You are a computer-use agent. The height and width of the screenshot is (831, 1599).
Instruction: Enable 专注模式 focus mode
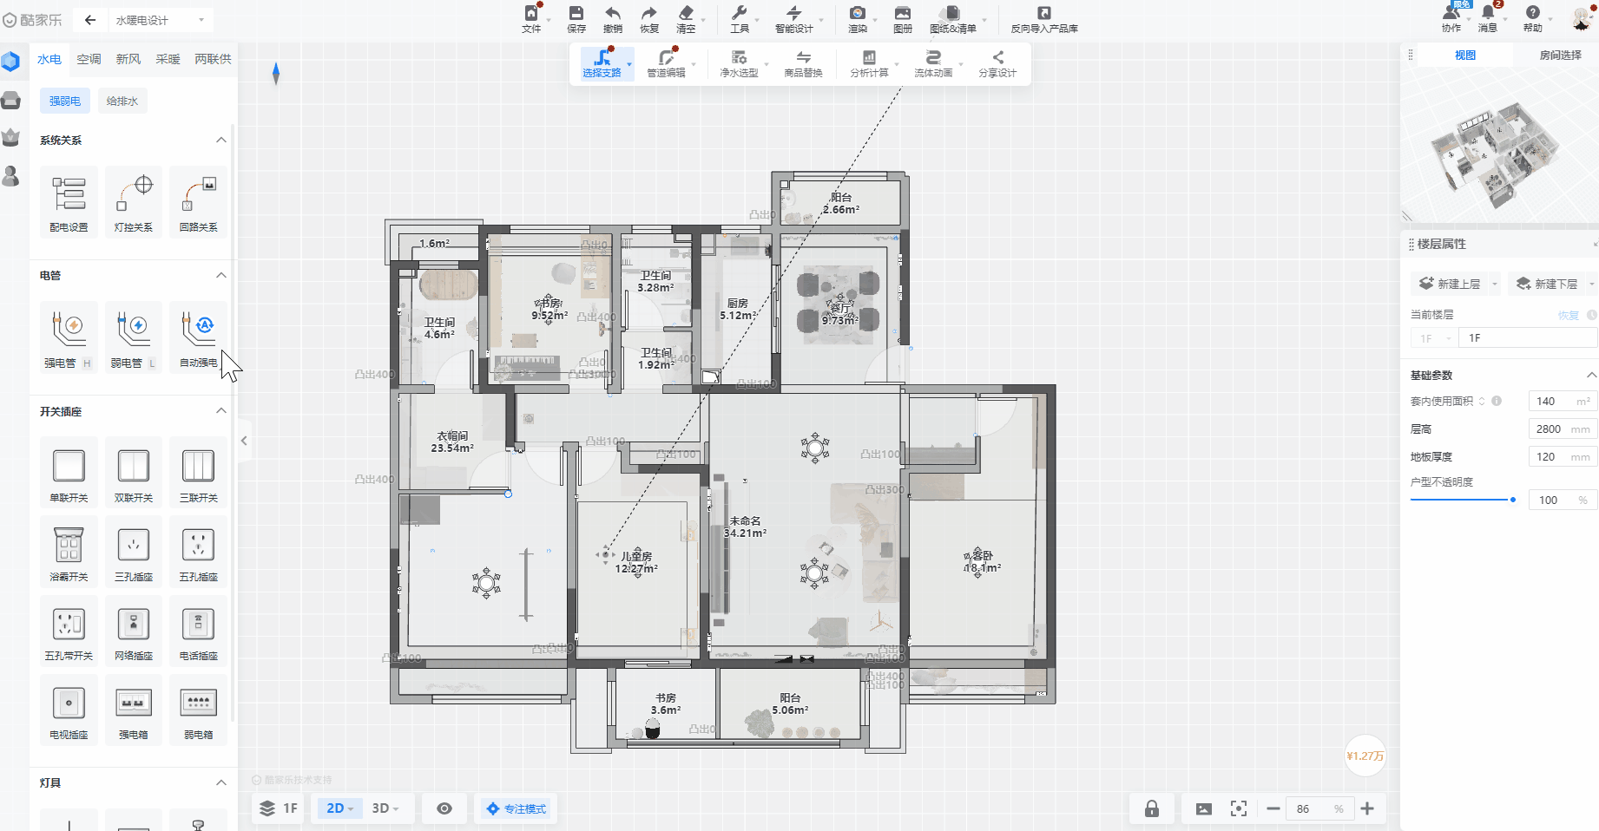(517, 808)
